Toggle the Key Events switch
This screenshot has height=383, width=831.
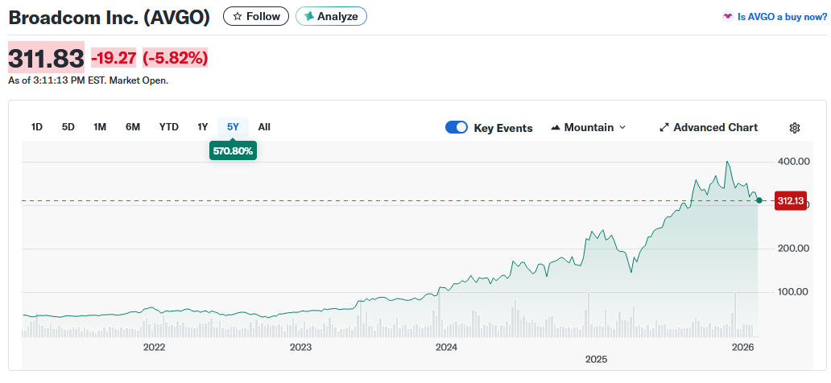[x=457, y=127]
